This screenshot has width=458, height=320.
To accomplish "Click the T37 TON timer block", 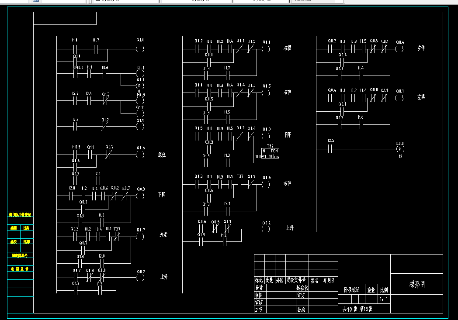I will pyautogui.click(x=270, y=153).
